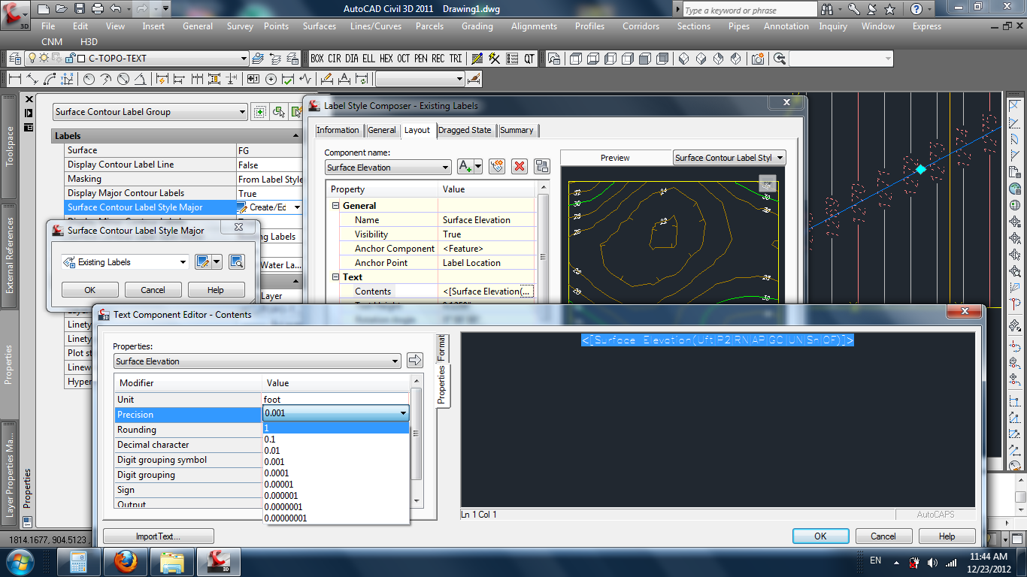Select precision 0.01 from the list

click(273, 451)
